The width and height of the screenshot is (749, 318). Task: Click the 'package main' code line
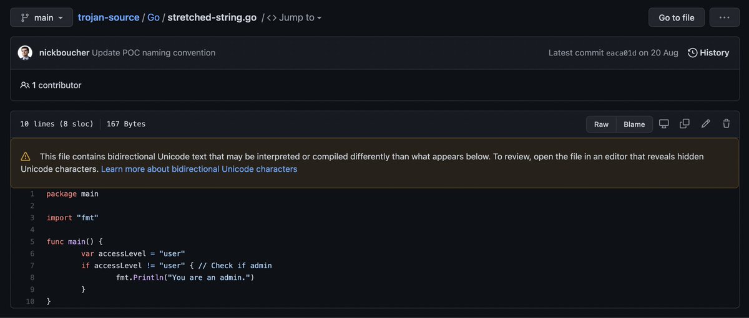[72, 194]
